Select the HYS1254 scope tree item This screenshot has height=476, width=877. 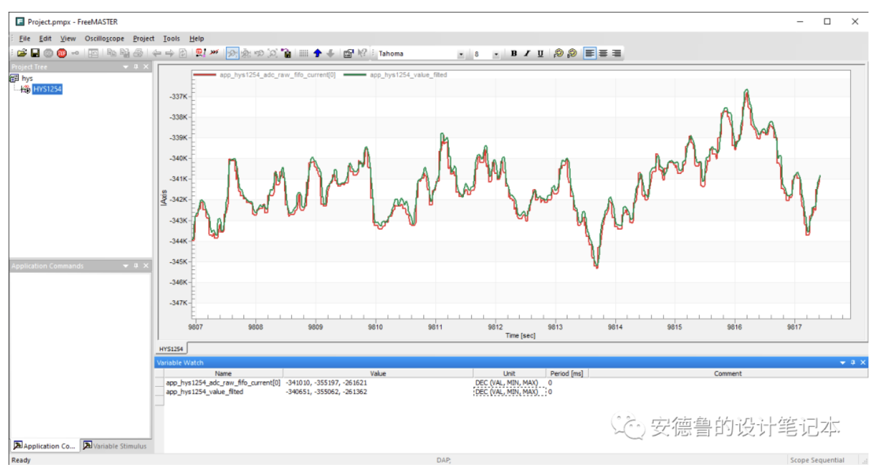[47, 90]
